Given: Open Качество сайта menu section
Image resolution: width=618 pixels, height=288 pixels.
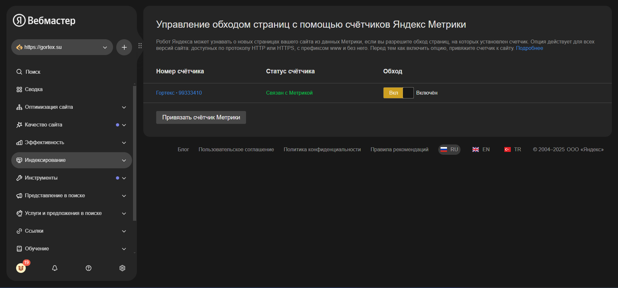Looking at the screenshot, I should pos(71,125).
